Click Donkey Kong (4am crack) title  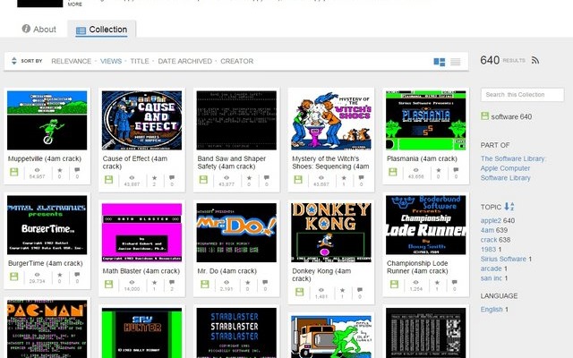pos(321,275)
